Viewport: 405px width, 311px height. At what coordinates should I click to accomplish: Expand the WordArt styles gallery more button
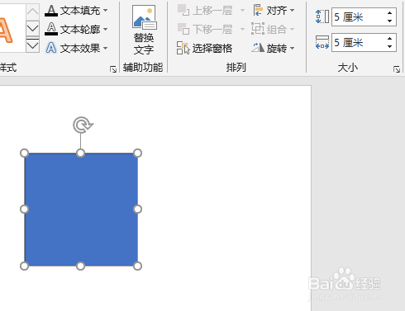pyautogui.click(x=32, y=45)
